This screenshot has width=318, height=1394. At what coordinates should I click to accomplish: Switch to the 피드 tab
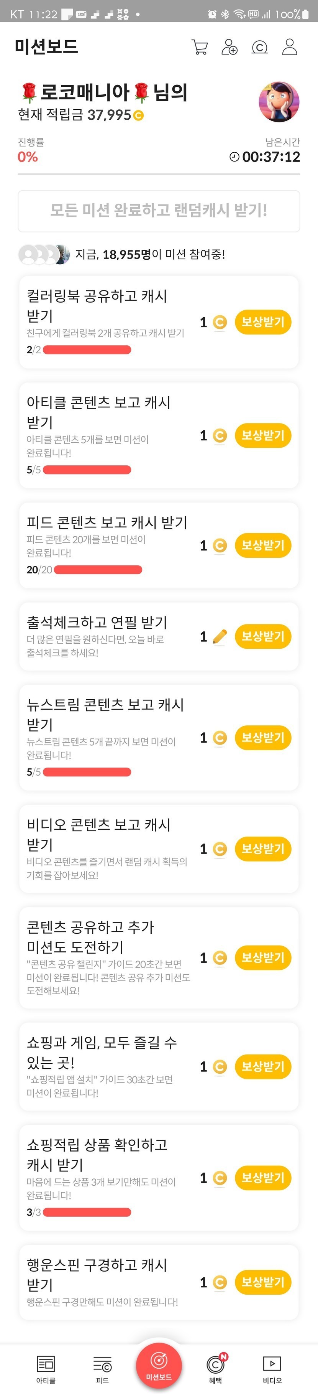[x=102, y=1368]
